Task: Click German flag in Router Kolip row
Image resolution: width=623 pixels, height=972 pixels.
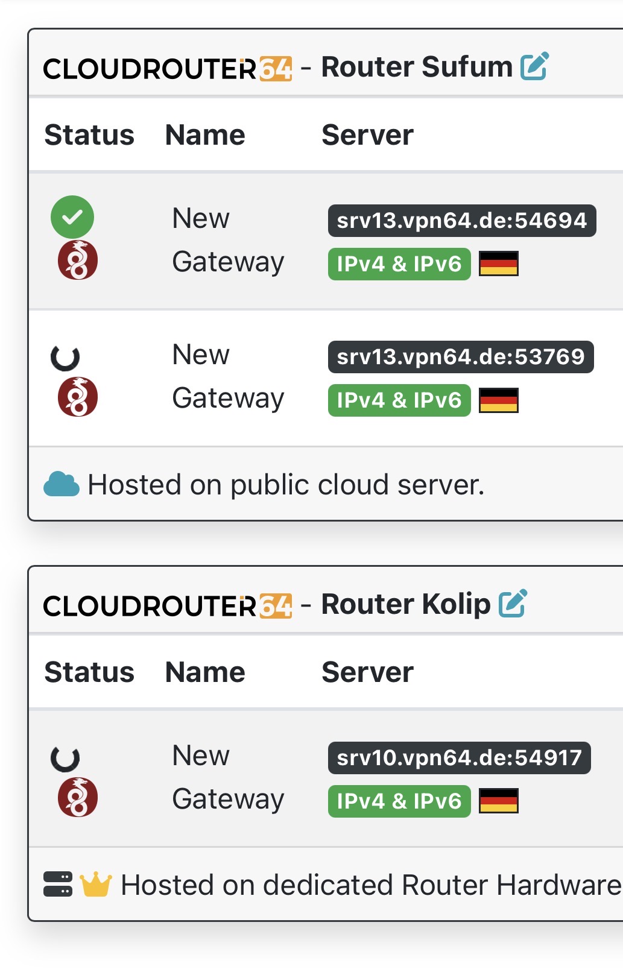Action: (498, 801)
